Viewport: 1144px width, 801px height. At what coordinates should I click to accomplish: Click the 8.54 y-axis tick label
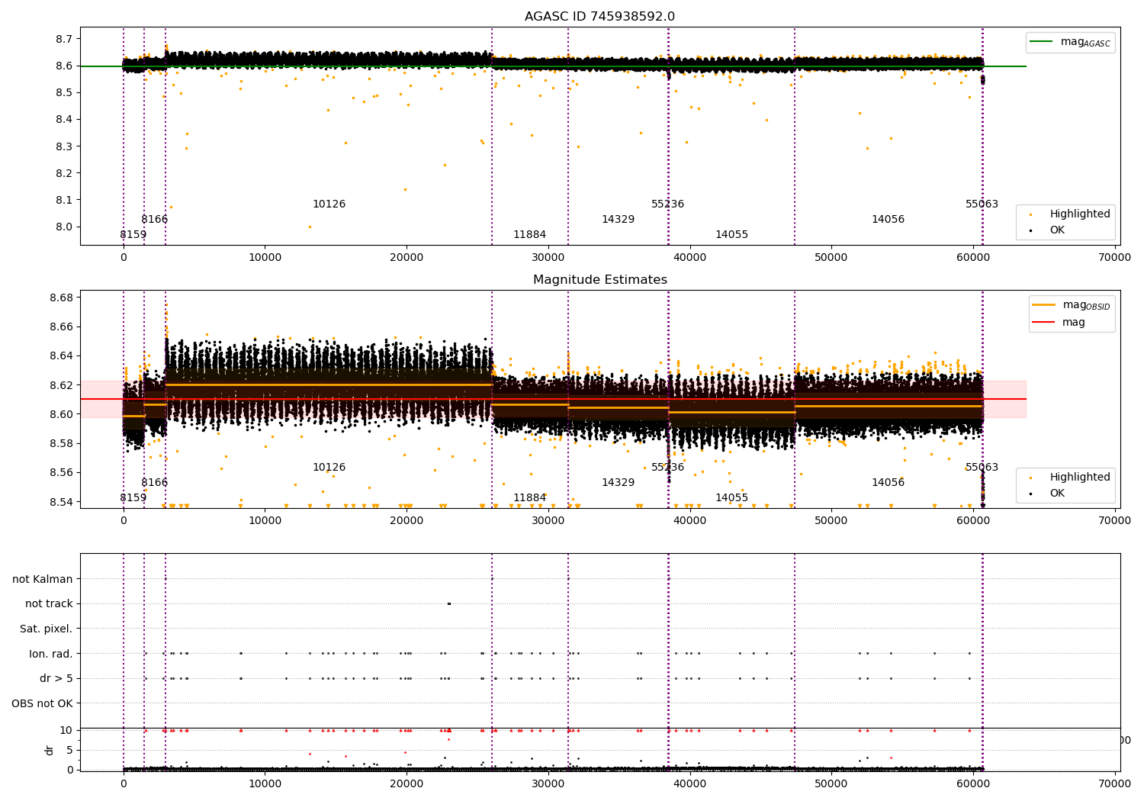(62, 502)
